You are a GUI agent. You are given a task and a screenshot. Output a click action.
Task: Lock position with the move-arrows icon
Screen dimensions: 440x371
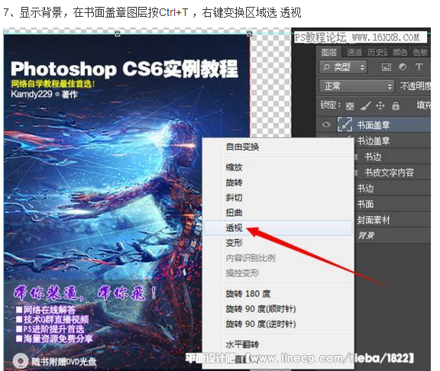[x=380, y=105]
